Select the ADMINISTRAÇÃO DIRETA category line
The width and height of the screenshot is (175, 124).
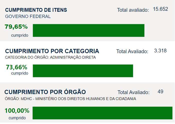(x=51, y=57)
